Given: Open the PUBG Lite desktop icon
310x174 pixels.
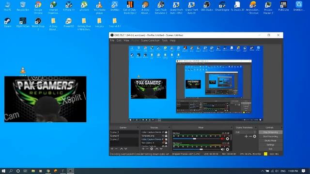Looking at the screenshot, I should pos(283,6).
